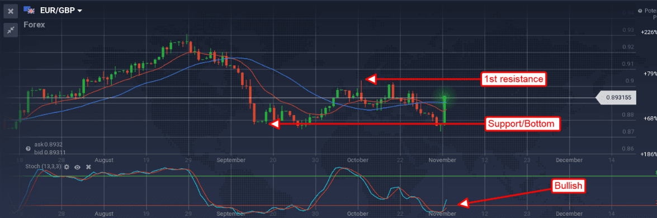Viewport: 657px width, 218px height.
Task: Click the bid 0.89311 value
Action: click(49, 152)
